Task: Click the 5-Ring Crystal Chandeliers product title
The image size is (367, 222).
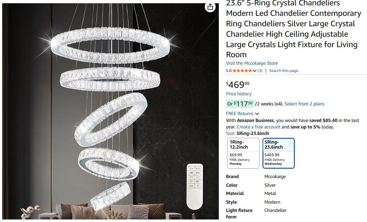Action: click(x=293, y=29)
